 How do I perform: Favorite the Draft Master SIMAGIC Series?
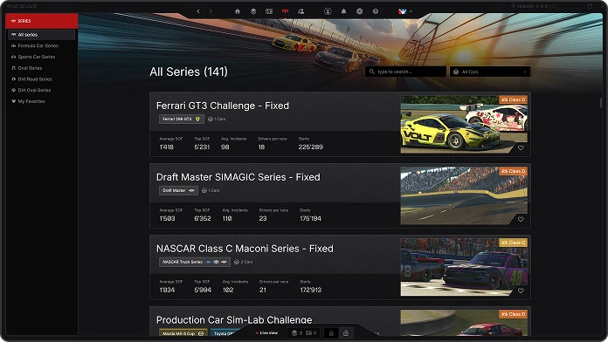(521, 219)
